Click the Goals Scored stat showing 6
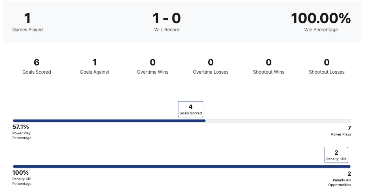The image size is (367, 190). click(37, 66)
